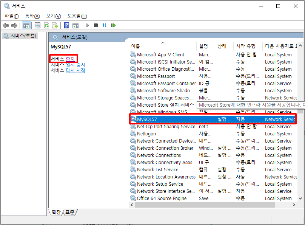Select 서비스(로컬) in the left tree
Screen dimensions: 305x225
pos(20,36)
